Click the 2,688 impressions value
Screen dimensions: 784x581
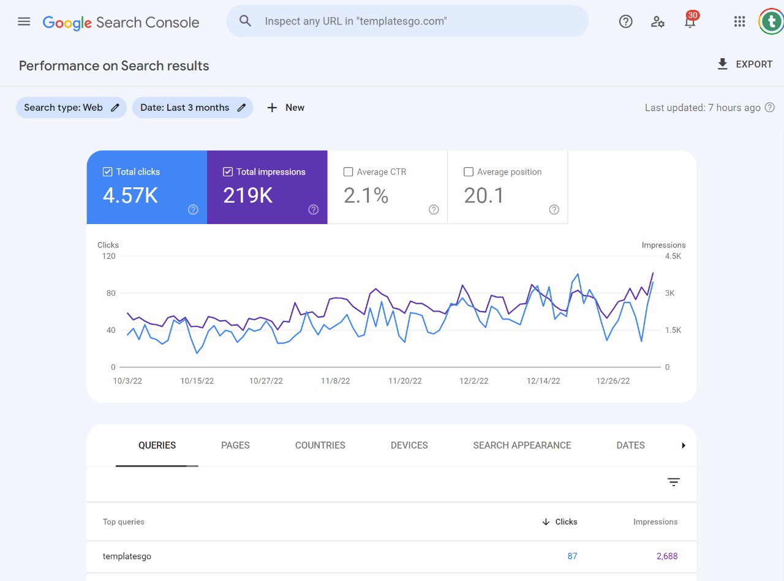pos(667,557)
